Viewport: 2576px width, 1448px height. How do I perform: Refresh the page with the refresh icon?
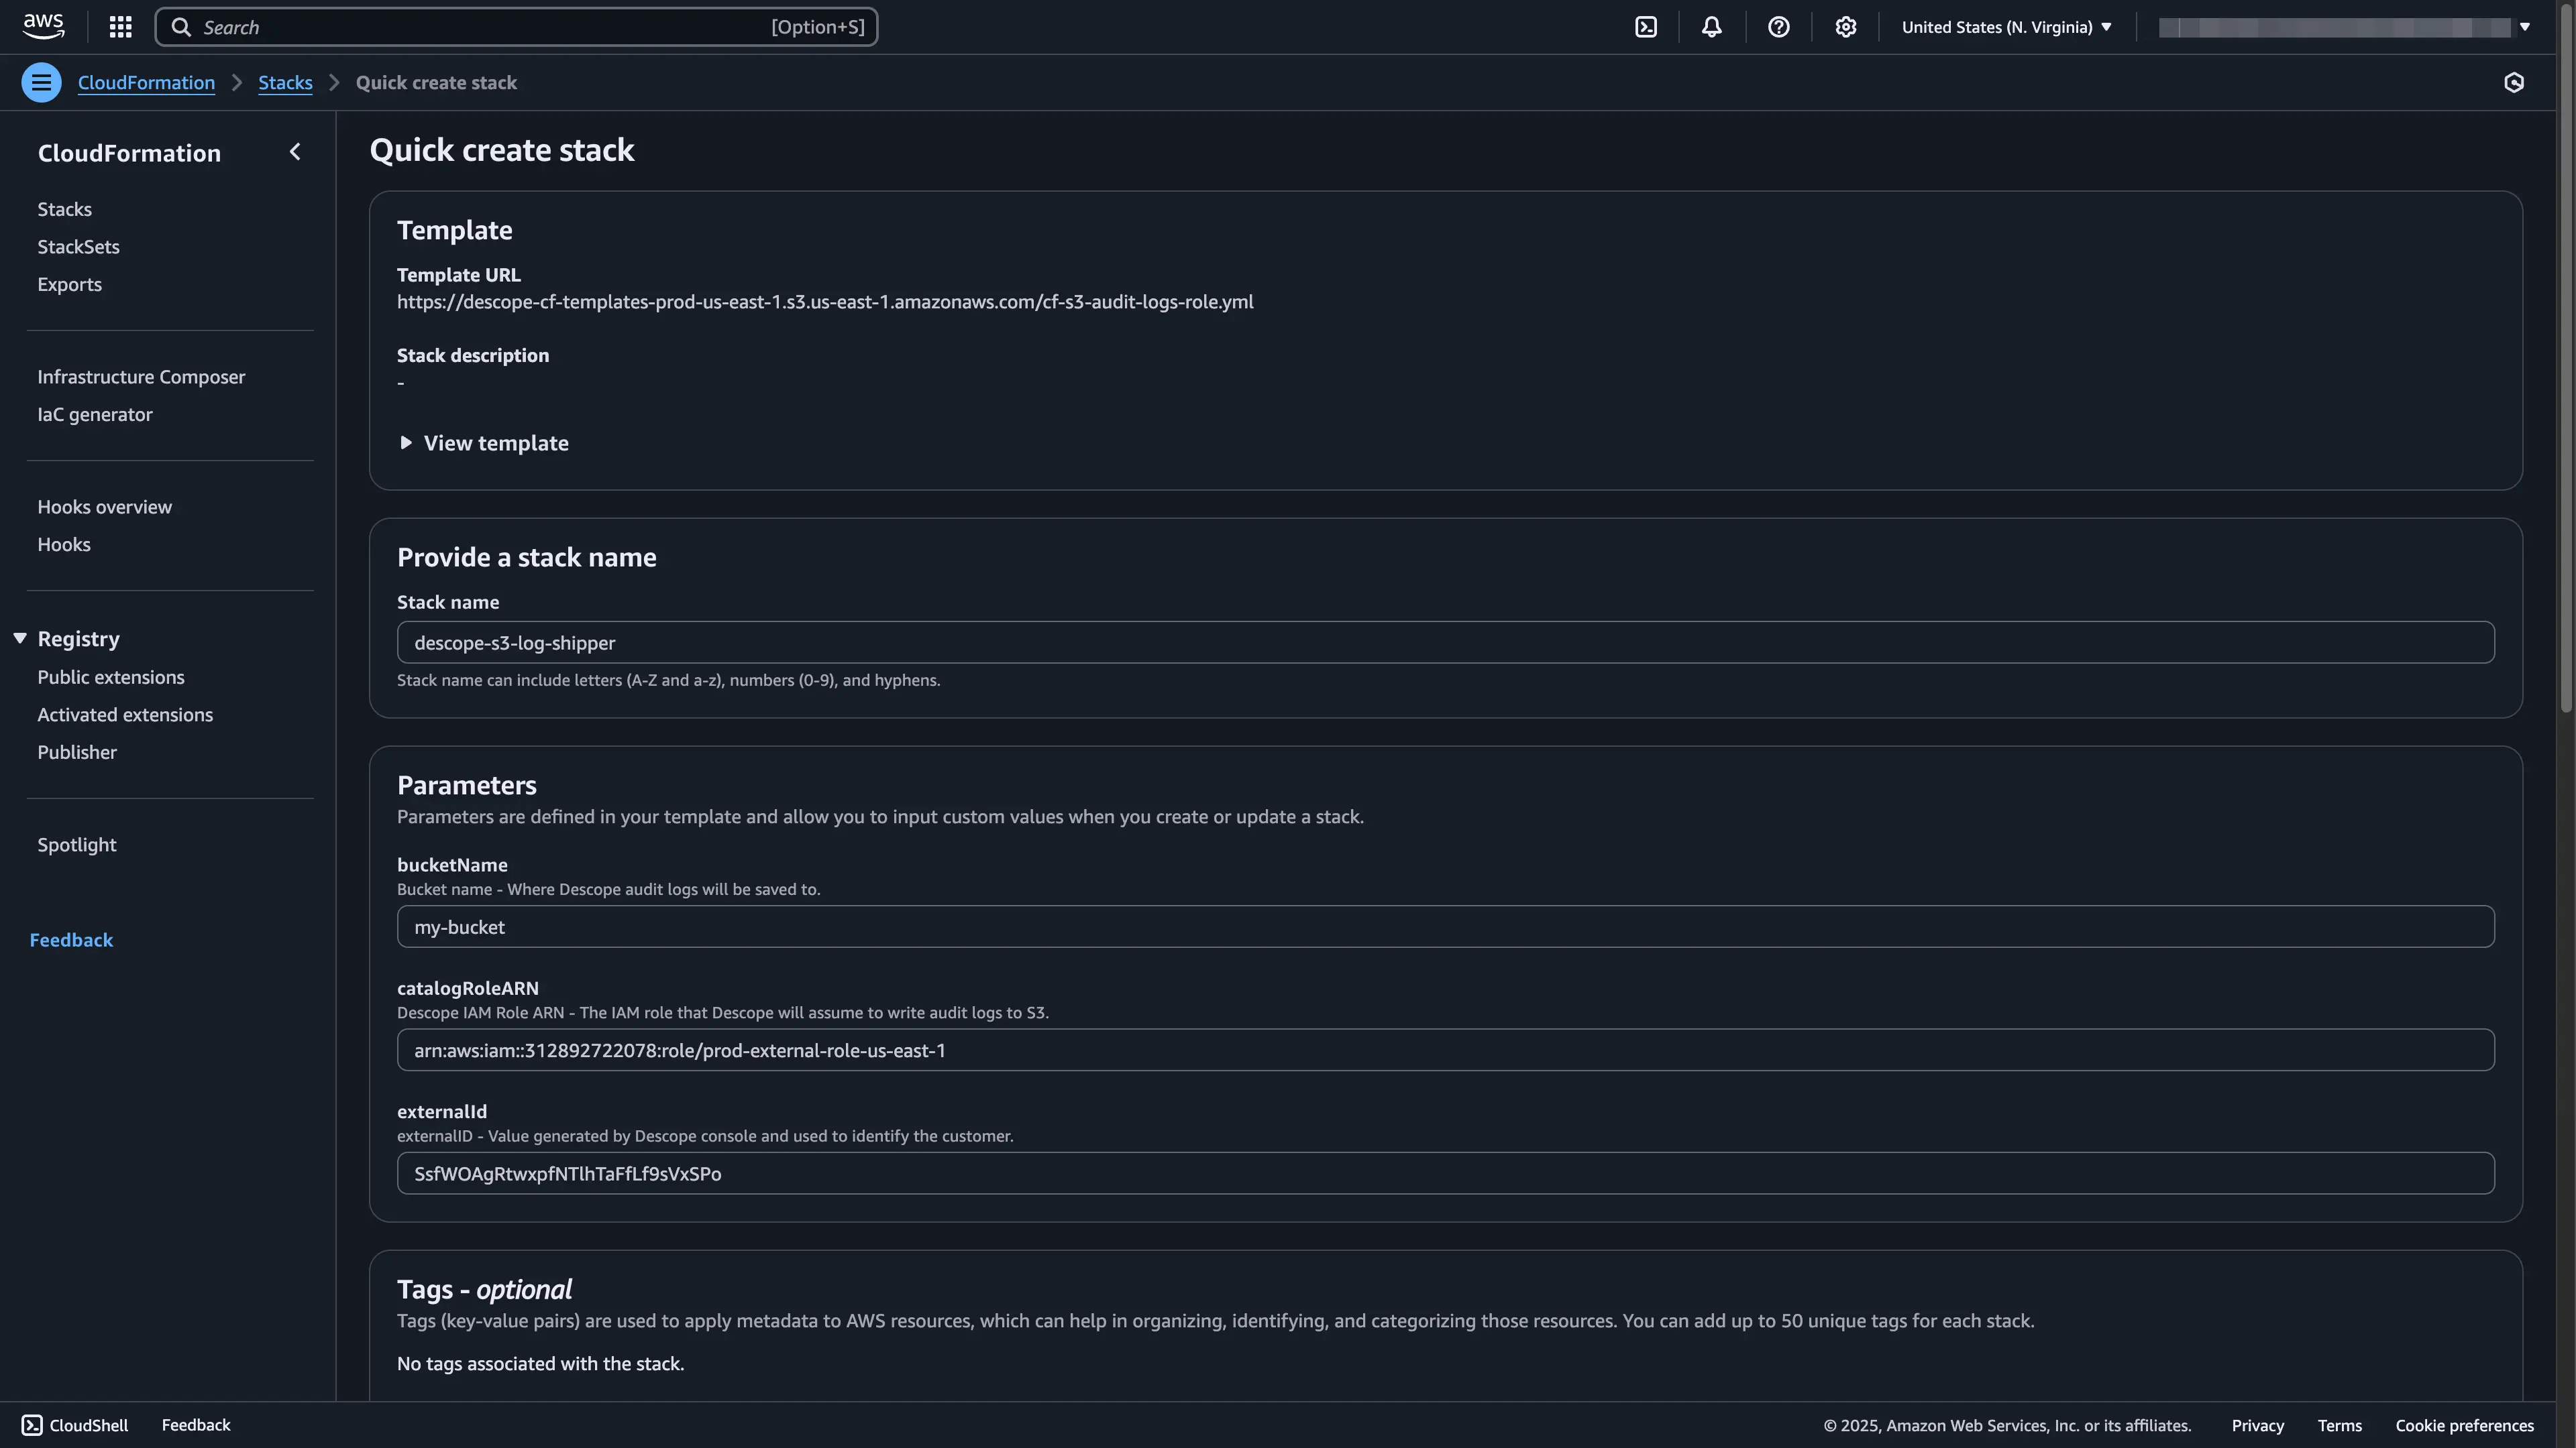click(2515, 82)
